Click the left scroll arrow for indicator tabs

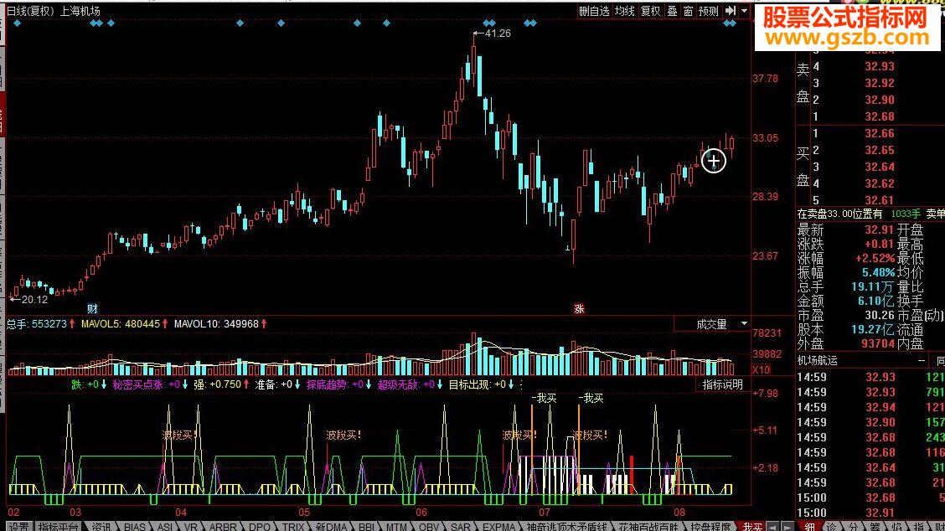click(773, 526)
